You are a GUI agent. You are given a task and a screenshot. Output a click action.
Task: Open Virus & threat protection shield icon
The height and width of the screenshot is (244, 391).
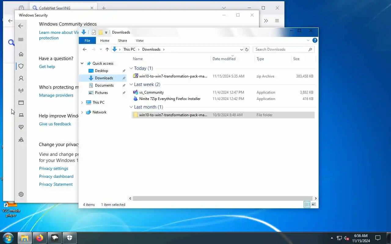(21, 66)
